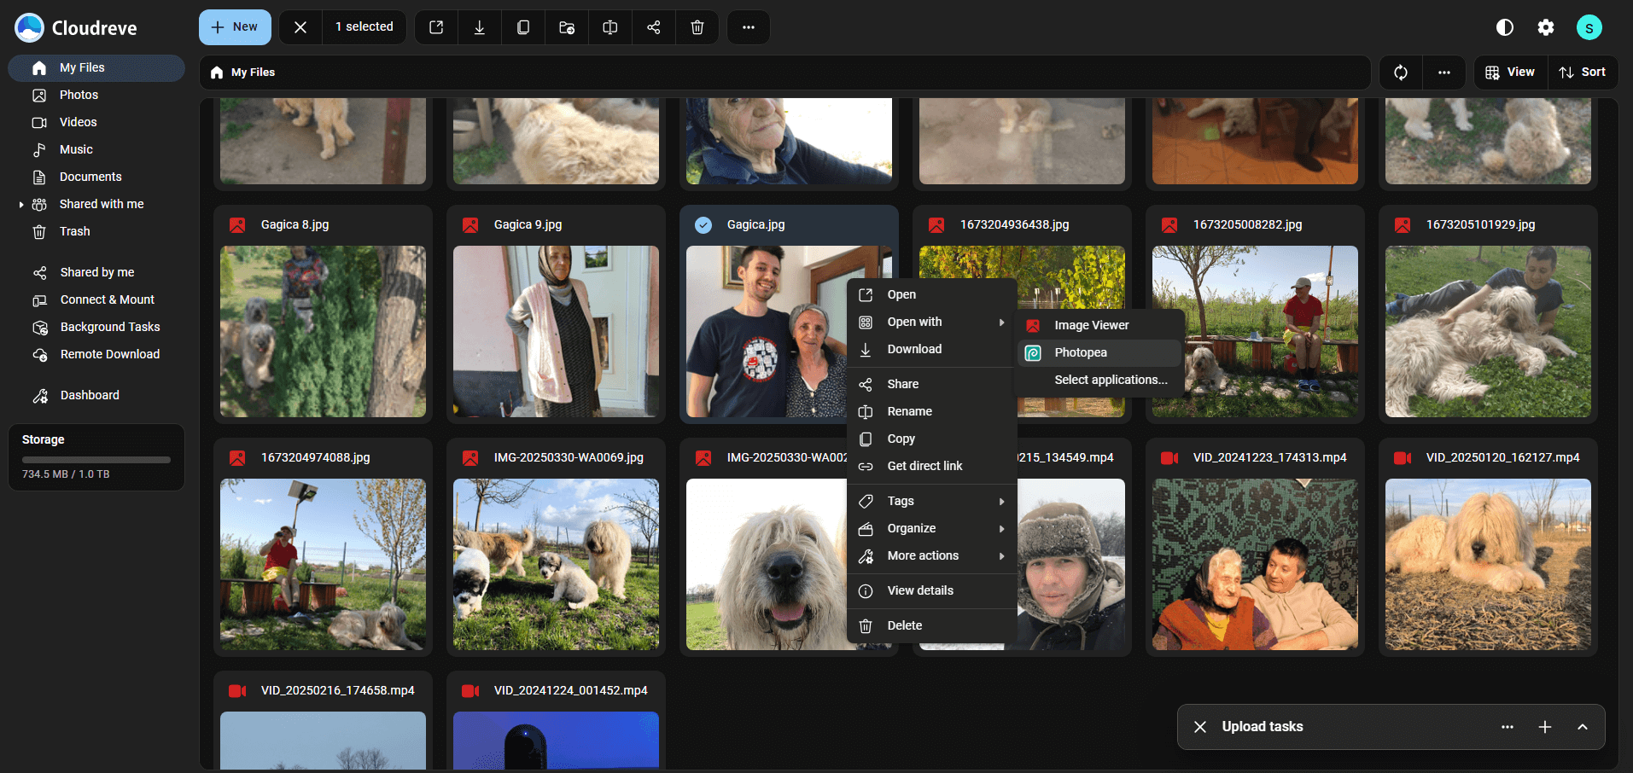The width and height of the screenshot is (1633, 773).
Task: Select the VID_20250120_162127.mp4 thumbnail
Action: tap(1488, 565)
